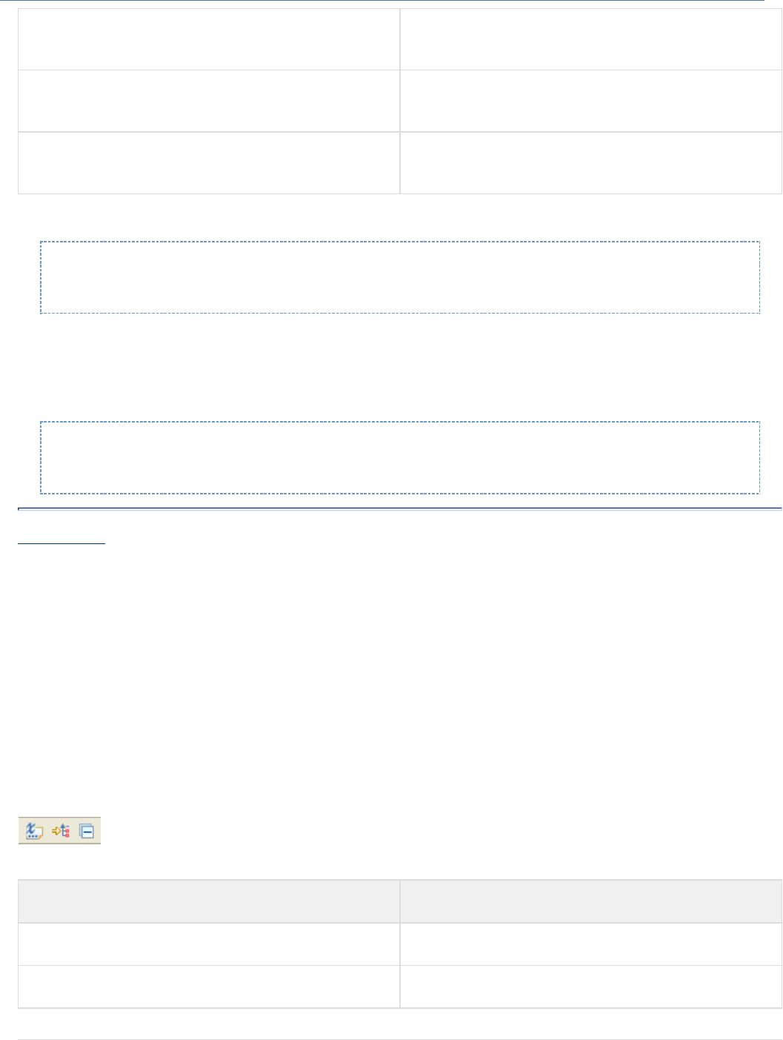Click first white row left cell under gray header

pos(209,944)
